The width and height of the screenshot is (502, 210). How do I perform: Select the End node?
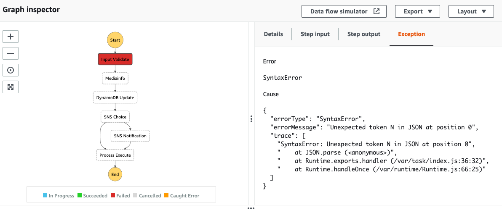tap(115, 174)
